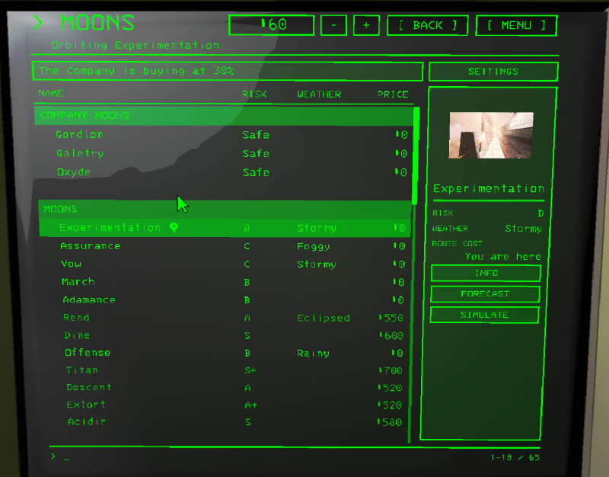Viewport: 609px width, 477px height.
Task: Click the plus button in top bar
Action: click(x=366, y=26)
